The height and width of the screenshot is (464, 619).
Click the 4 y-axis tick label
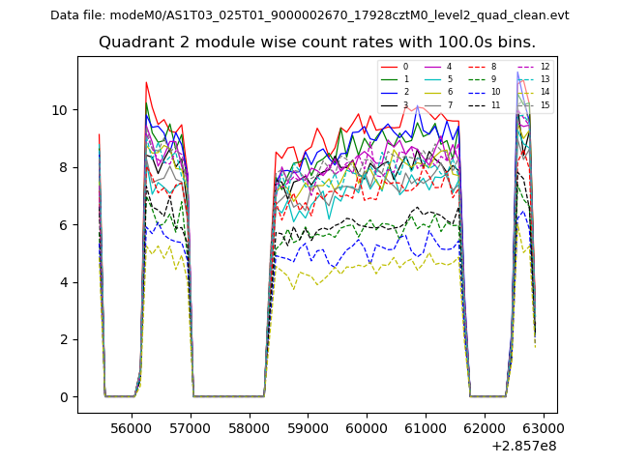tap(64, 282)
